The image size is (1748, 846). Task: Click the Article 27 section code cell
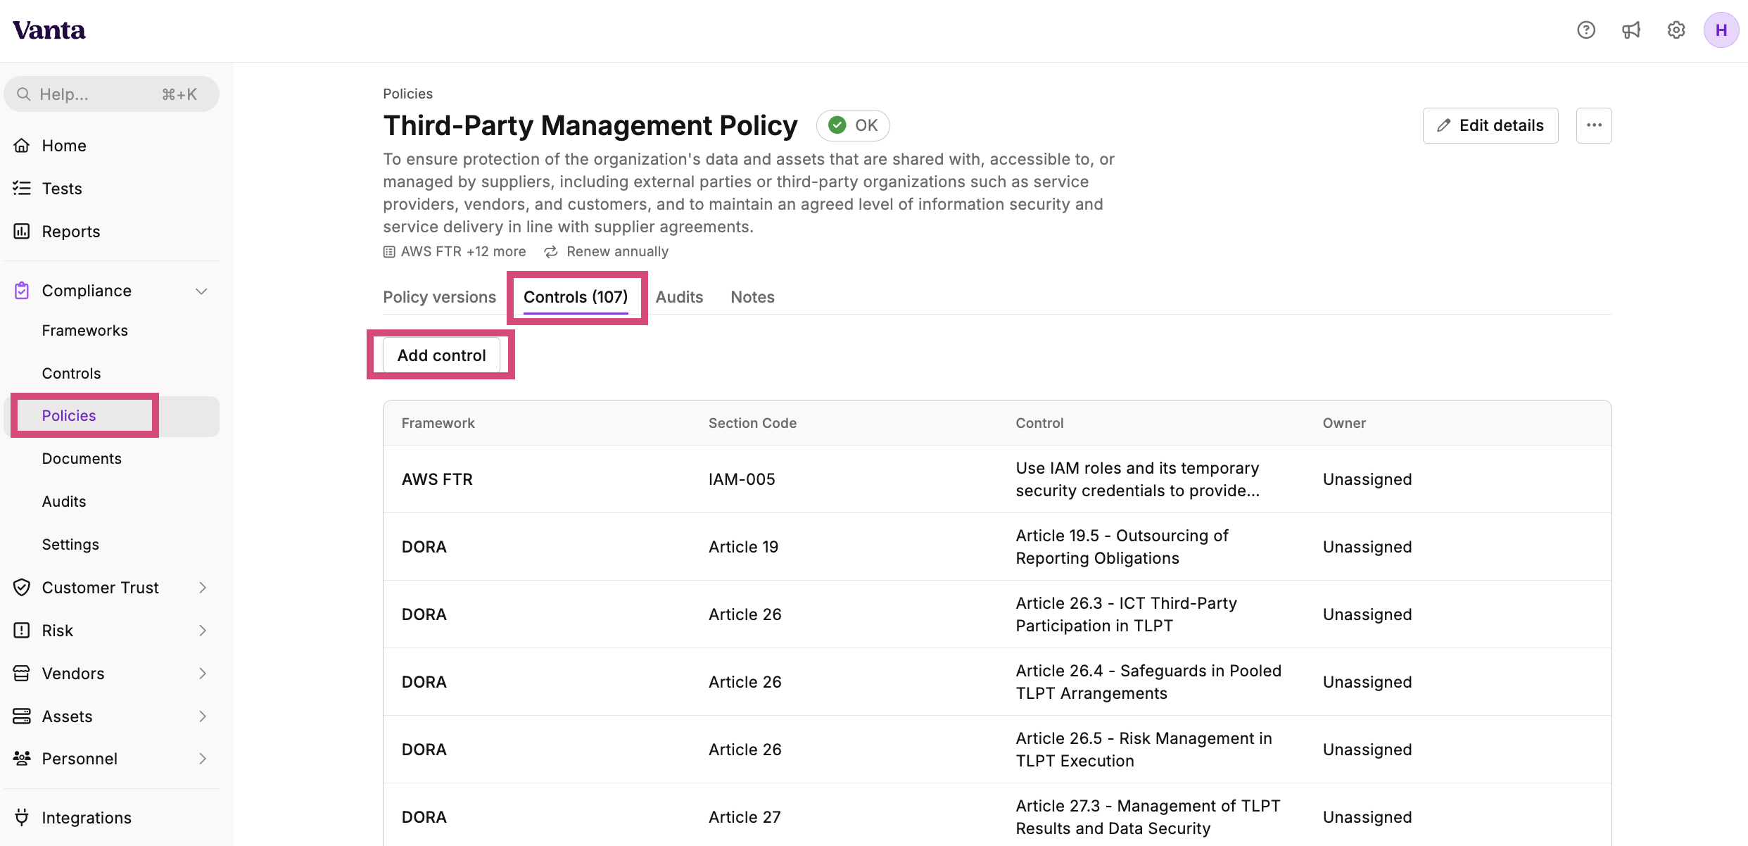coord(745,817)
